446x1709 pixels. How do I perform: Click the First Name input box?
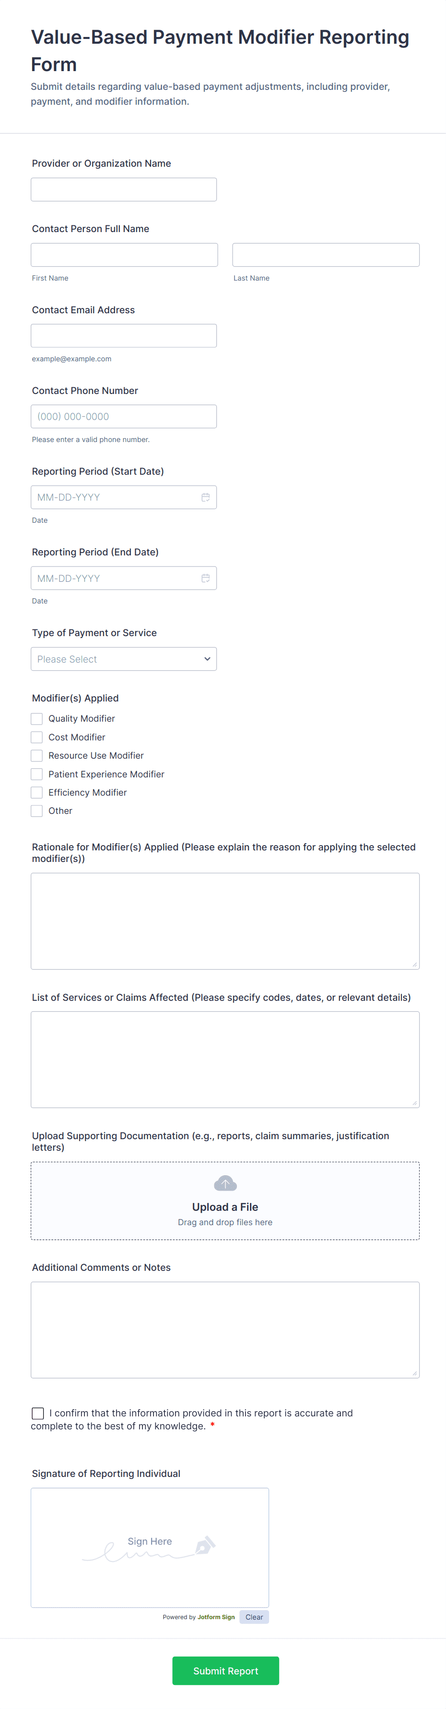click(x=124, y=255)
